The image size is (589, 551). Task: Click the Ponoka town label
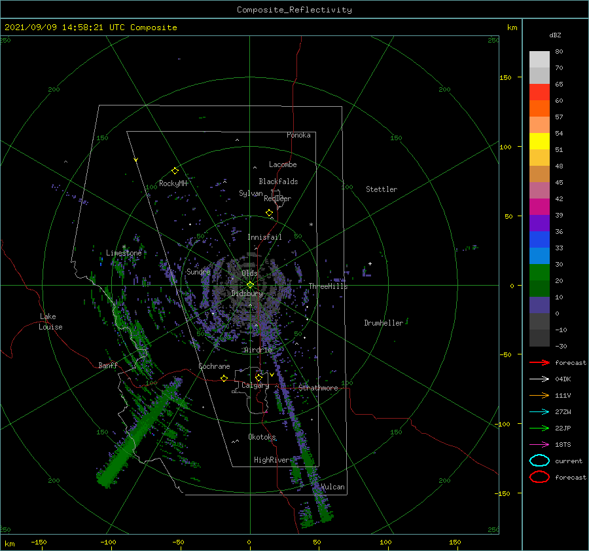pos(298,135)
